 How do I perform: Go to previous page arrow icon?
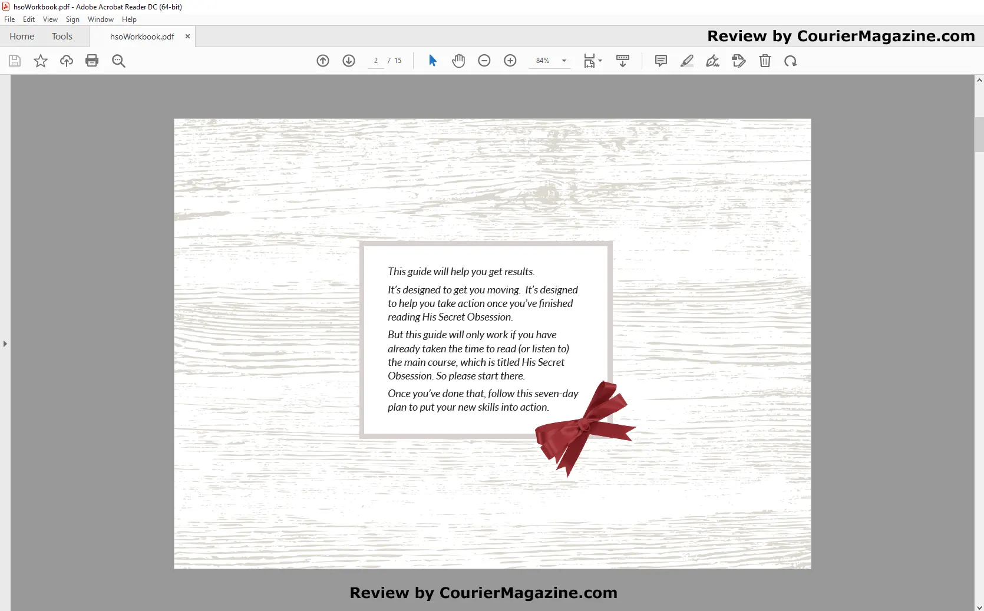click(323, 61)
